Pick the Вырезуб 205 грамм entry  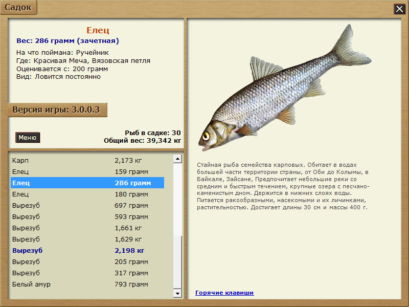coord(87,262)
